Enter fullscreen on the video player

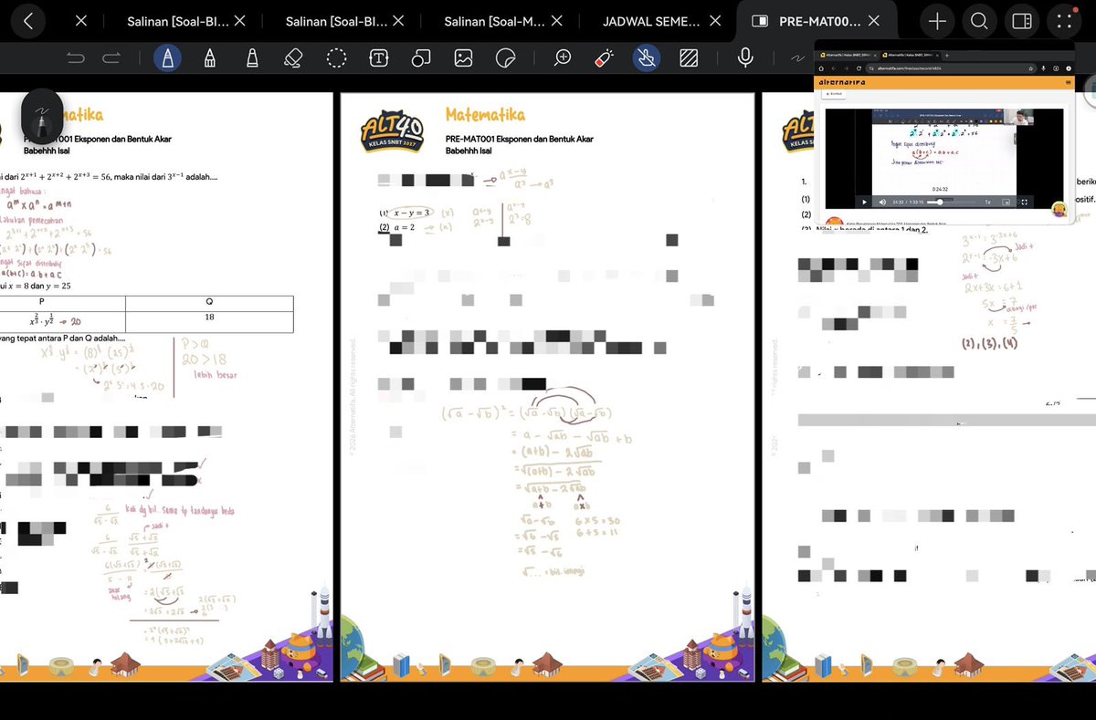coord(1024,202)
